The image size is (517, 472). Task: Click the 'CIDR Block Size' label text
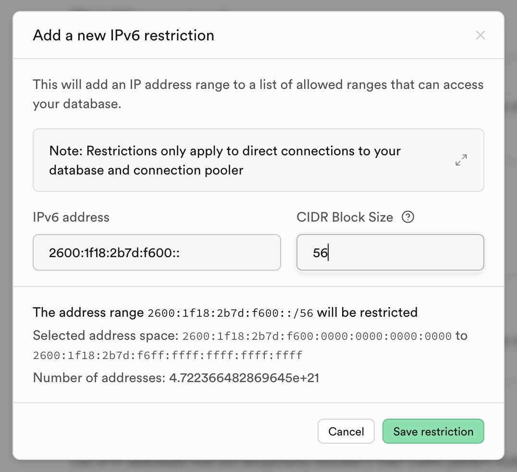345,217
